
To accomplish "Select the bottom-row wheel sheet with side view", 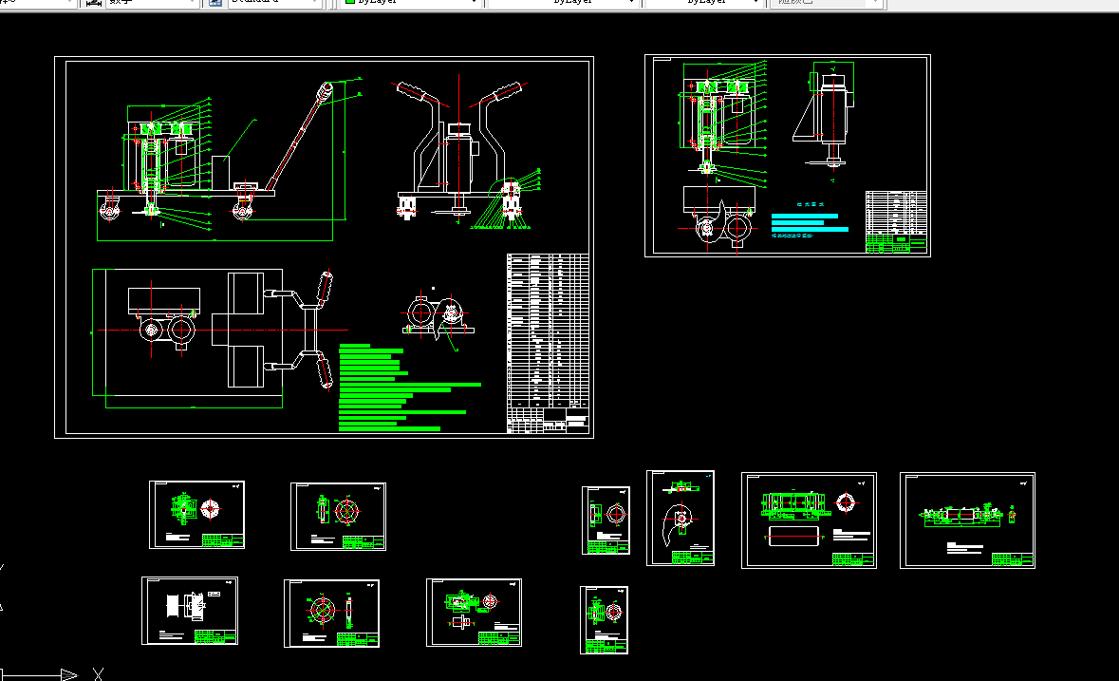I will click(332, 614).
